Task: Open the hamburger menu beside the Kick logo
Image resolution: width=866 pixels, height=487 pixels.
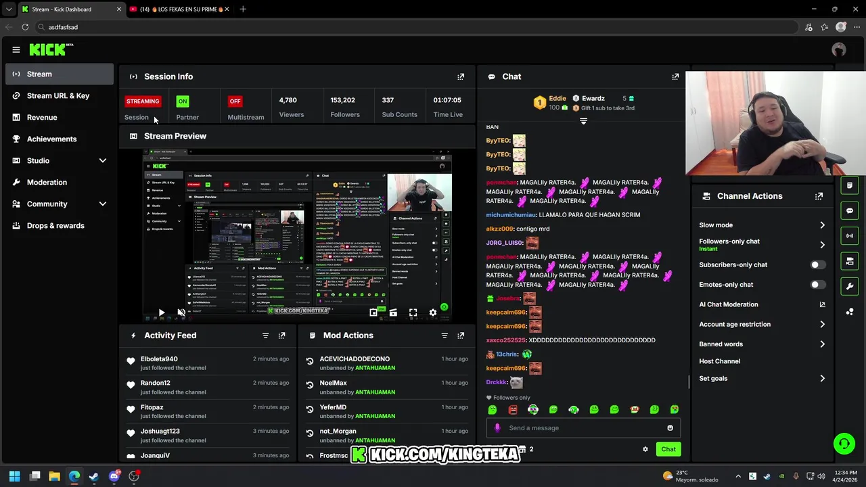Action: [x=16, y=49]
